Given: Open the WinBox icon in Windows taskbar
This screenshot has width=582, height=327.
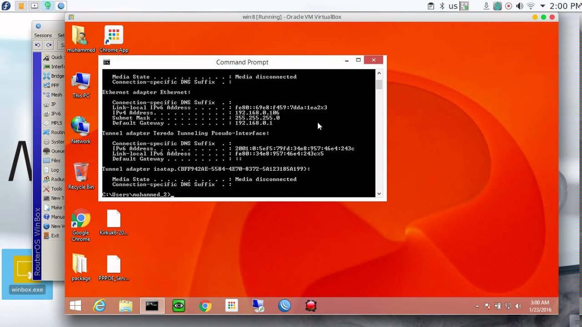Looking at the screenshot, I should [285, 306].
